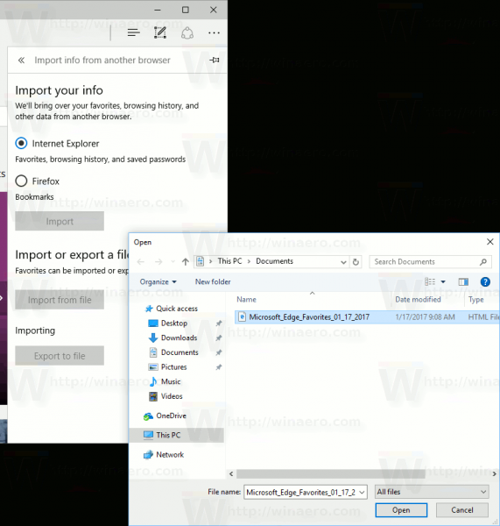Refresh the Documents folder view

356,261
